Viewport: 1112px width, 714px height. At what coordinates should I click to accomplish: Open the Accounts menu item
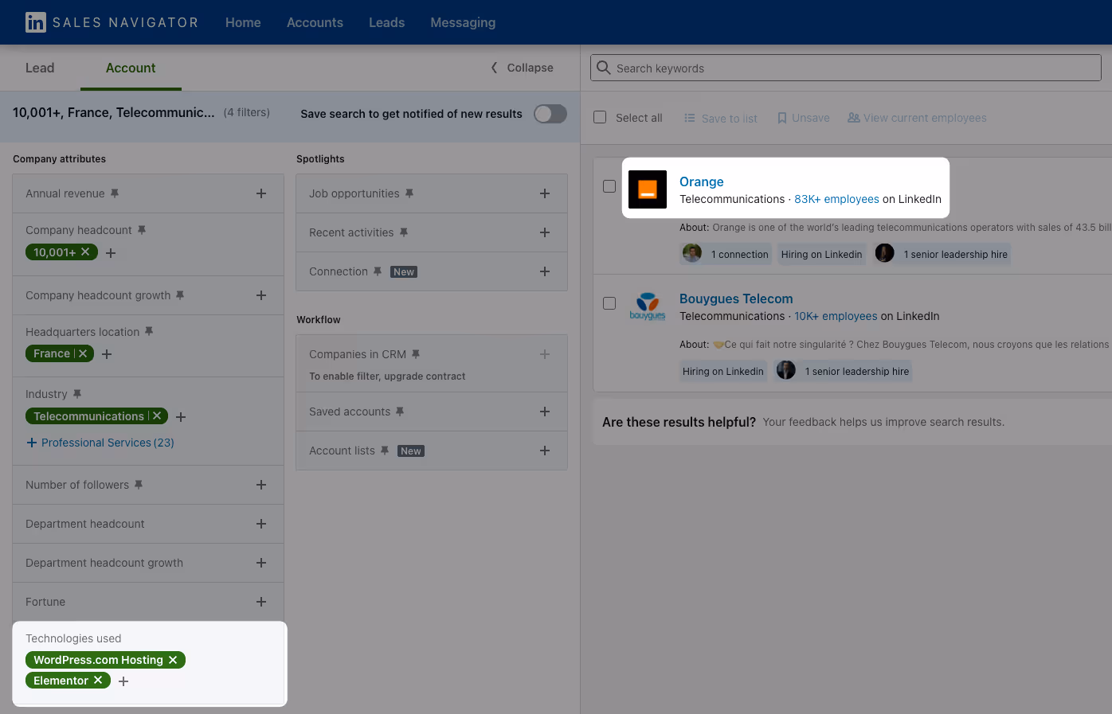coord(315,22)
